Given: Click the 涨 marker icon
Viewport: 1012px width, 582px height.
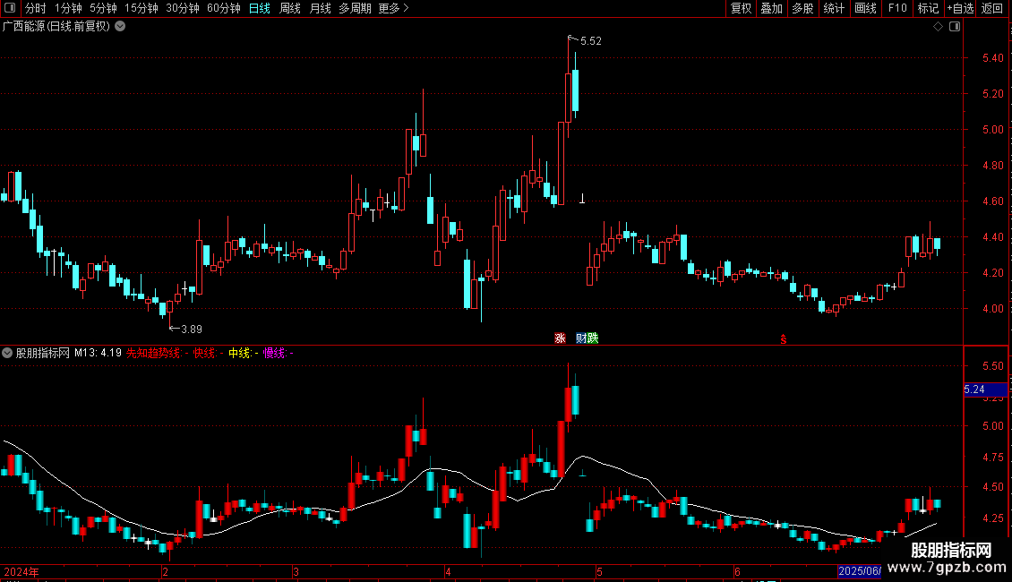Looking at the screenshot, I should pyautogui.click(x=560, y=338).
